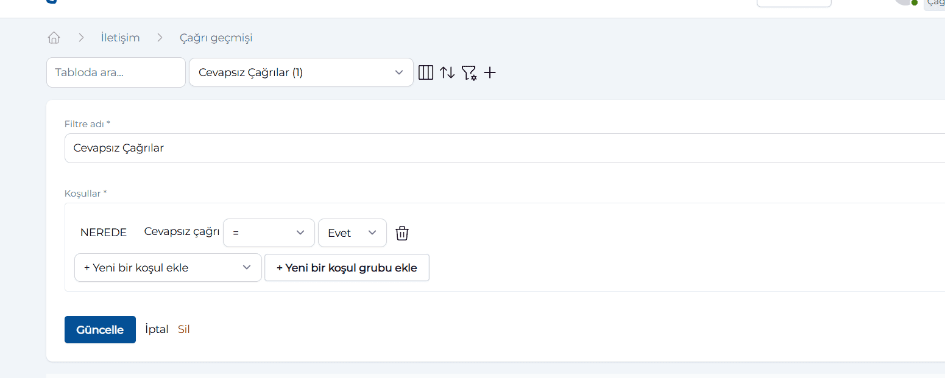Click the home icon in breadcrumb

(54, 38)
